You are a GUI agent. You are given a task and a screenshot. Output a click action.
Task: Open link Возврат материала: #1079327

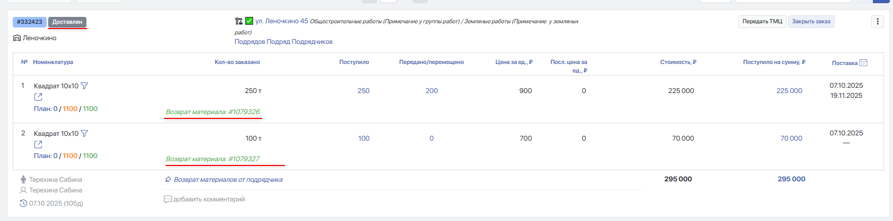point(213,159)
